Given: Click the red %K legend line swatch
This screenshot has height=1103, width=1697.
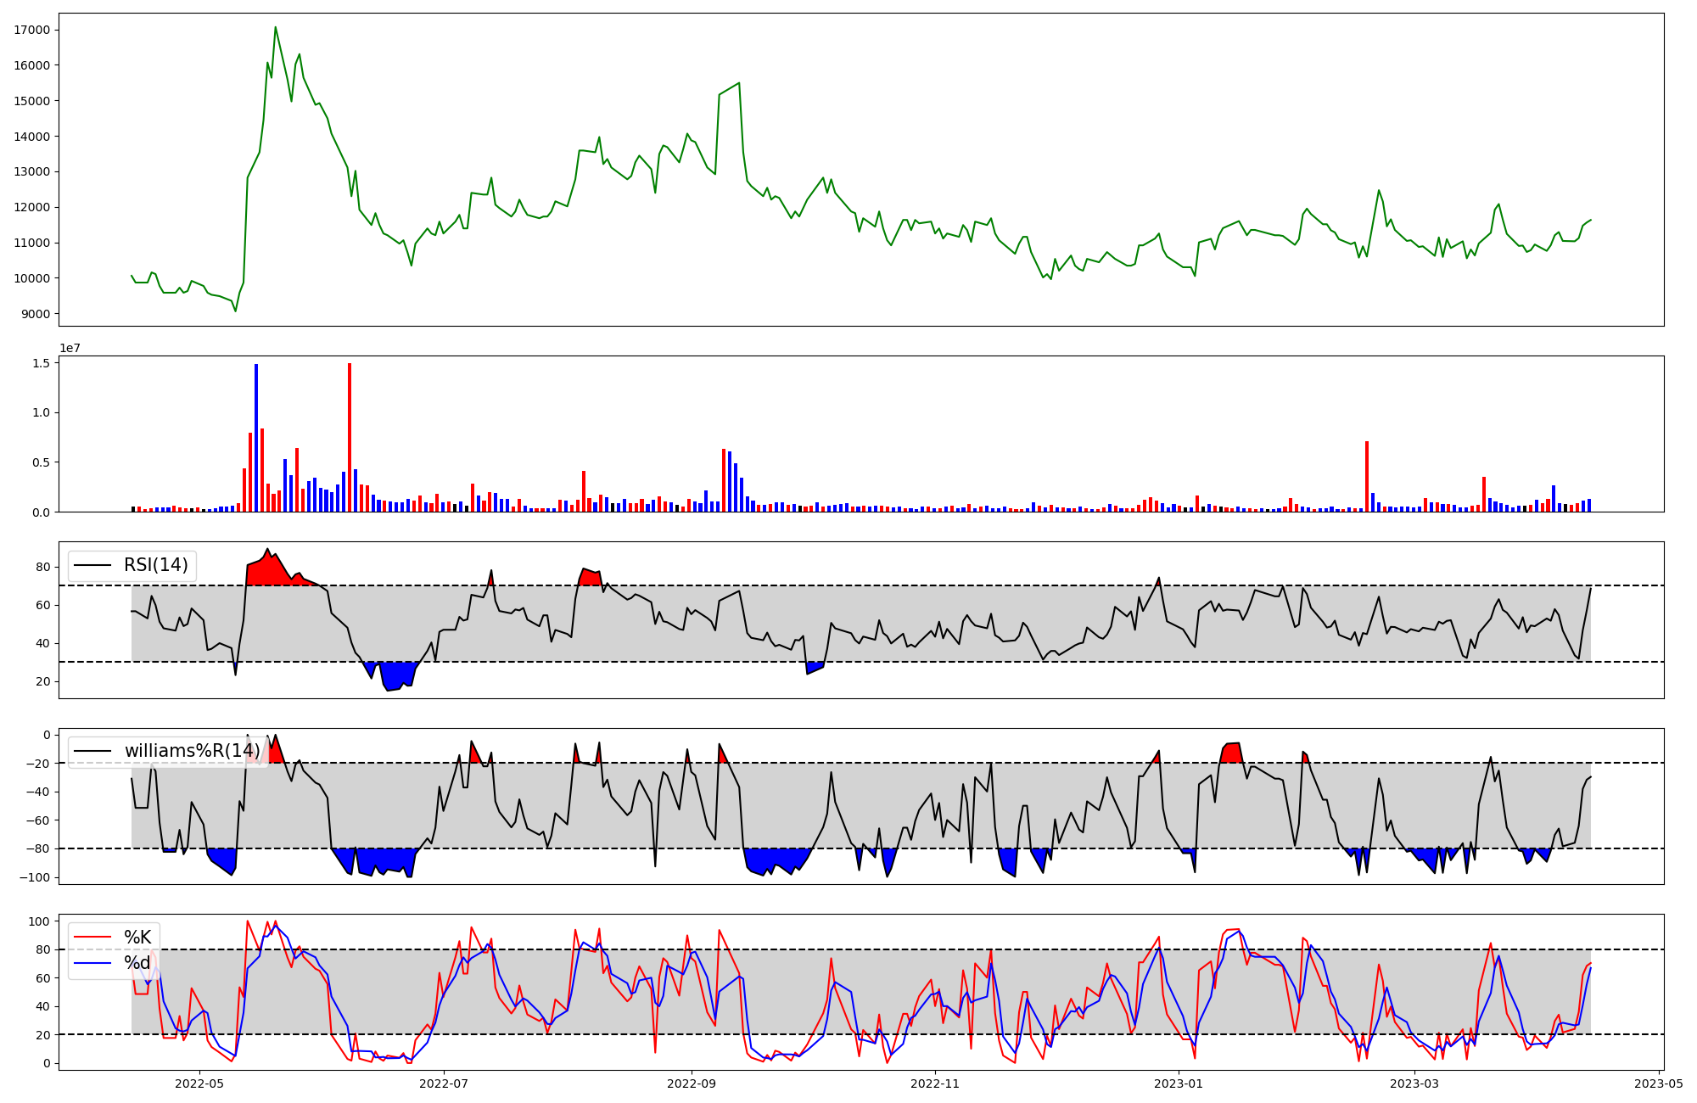Looking at the screenshot, I should [92, 938].
